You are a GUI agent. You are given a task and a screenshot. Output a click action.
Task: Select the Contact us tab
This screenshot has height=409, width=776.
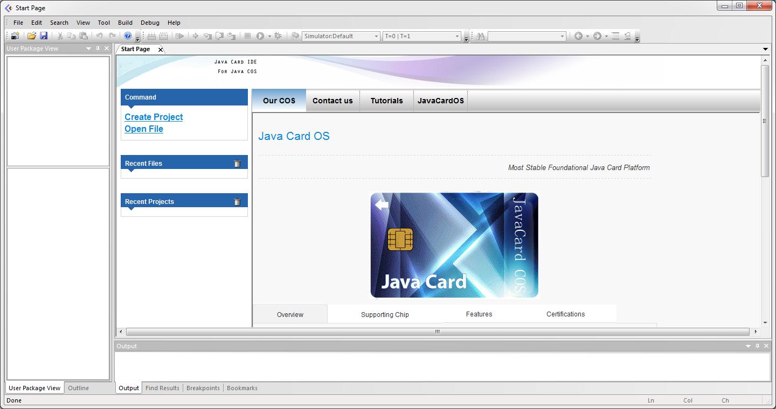[x=332, y=101]
